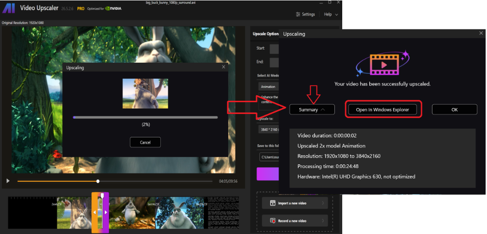Click the Upscaled 2x model Animation line
The height and width of the screenshot is (234, 487).
[x=331, y=146]
